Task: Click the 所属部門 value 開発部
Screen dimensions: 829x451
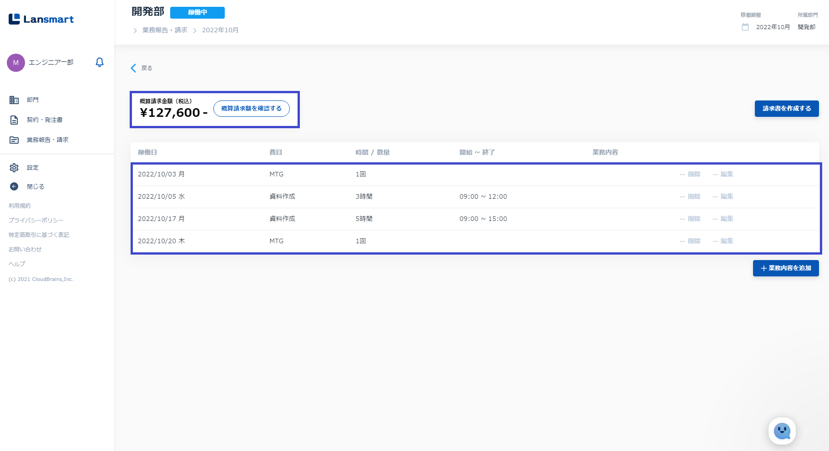Action: click(x=807, y=27)
